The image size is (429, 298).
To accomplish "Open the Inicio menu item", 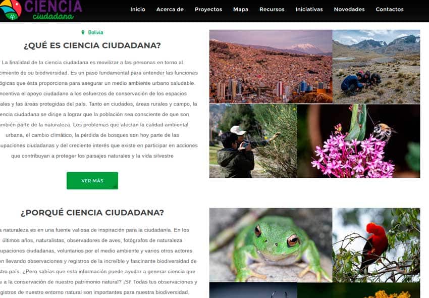I will 138,9.
